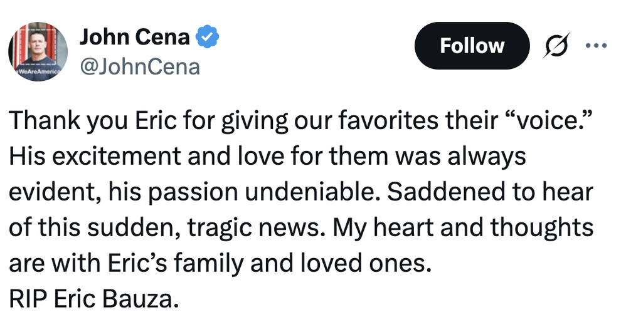Open the John Cena display name link

coord(135,37)
